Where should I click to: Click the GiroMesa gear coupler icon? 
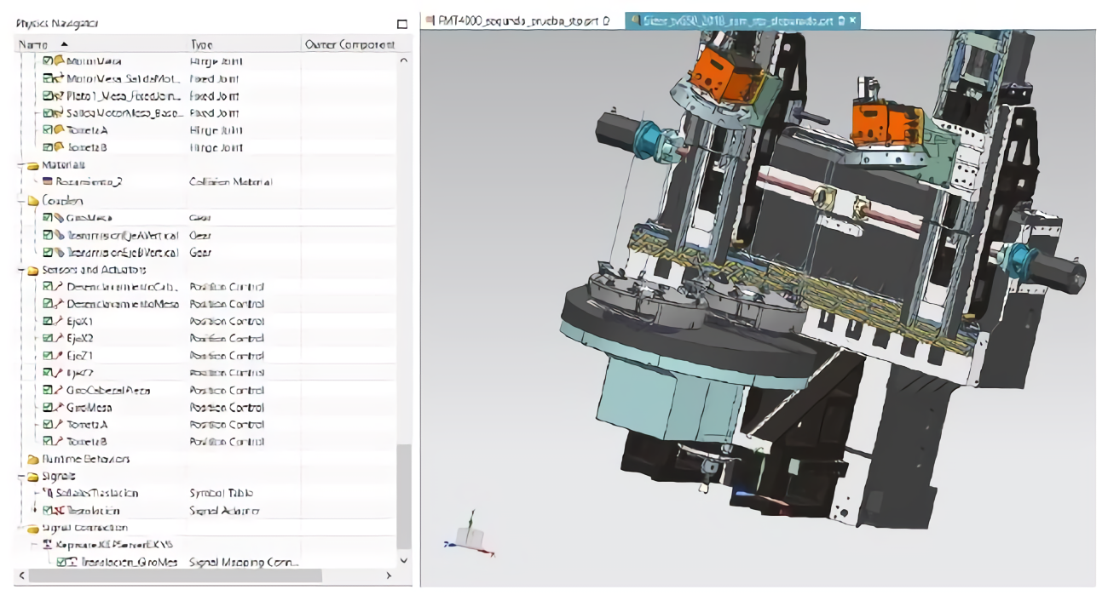59,218
